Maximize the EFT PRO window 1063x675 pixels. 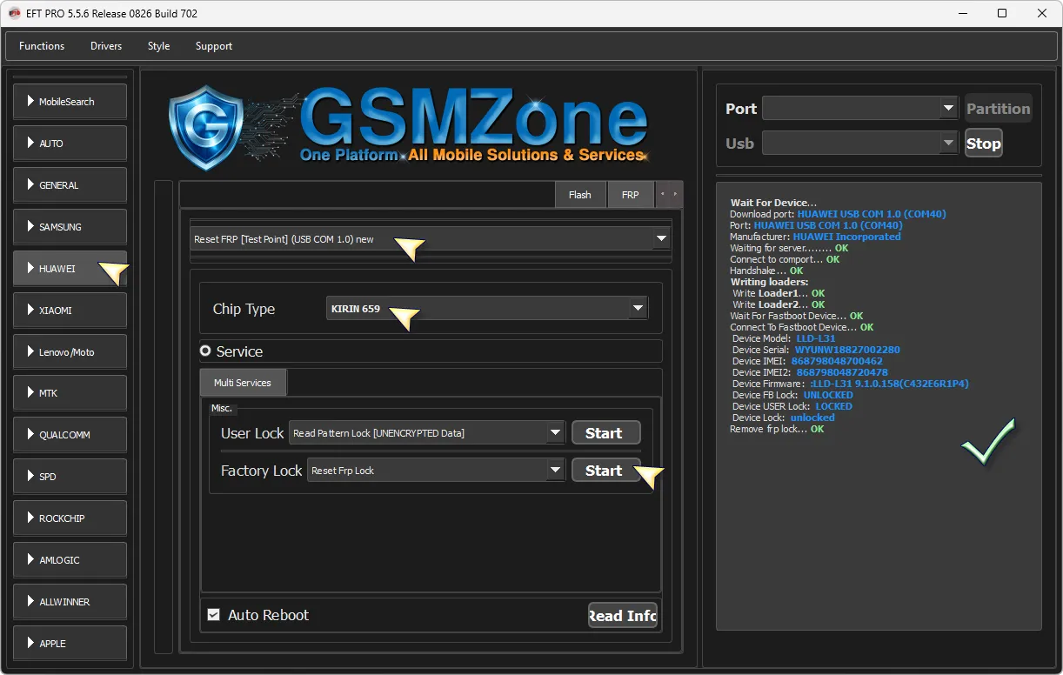click(x=1002, y=13)
